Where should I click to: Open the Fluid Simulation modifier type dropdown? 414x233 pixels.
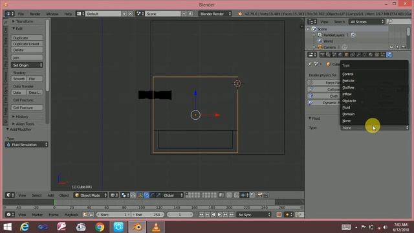coord(27,144)
